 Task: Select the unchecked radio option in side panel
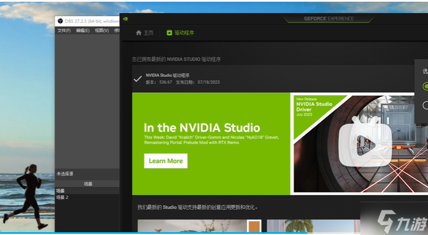click(x=425, y=105)
